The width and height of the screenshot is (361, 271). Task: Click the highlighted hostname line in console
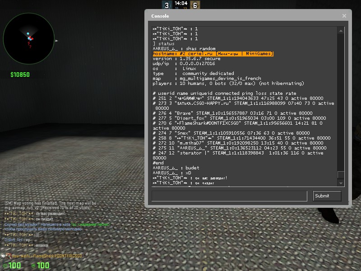click(213, 54)
